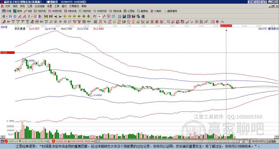
Task: Open the 行情 quotes view
Action: [x=7, y=11]
